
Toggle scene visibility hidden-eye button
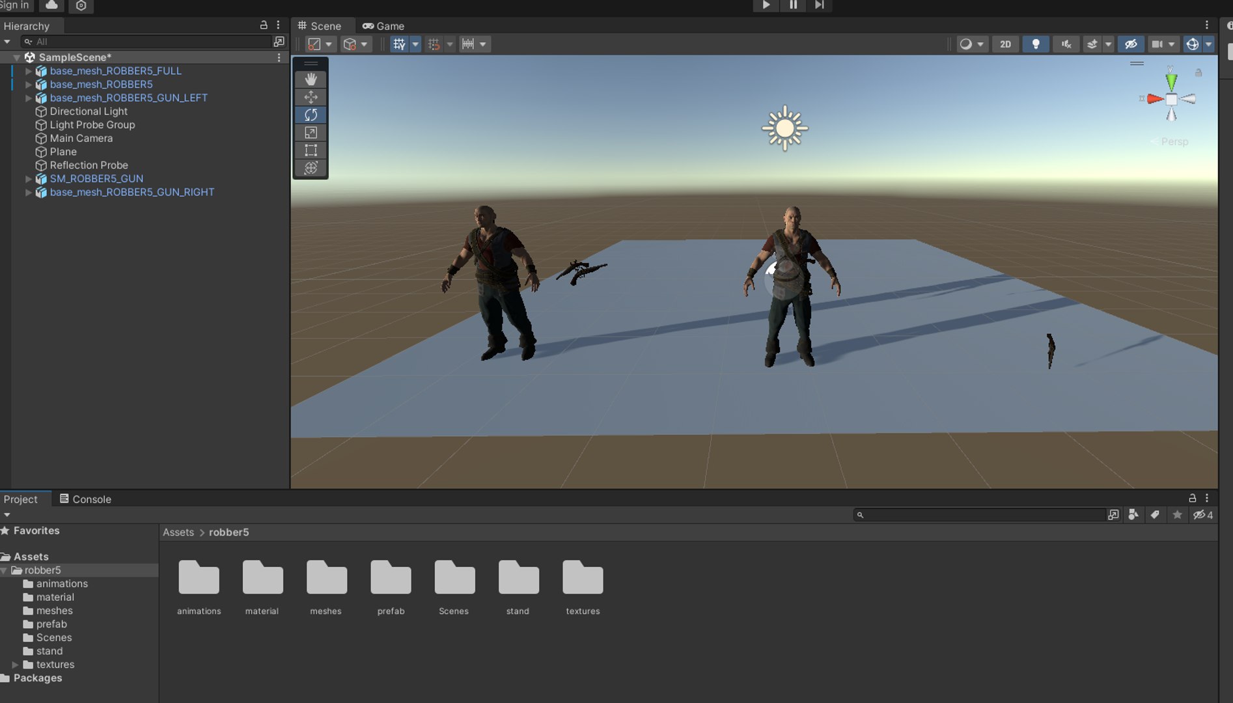click(1131, 44)
